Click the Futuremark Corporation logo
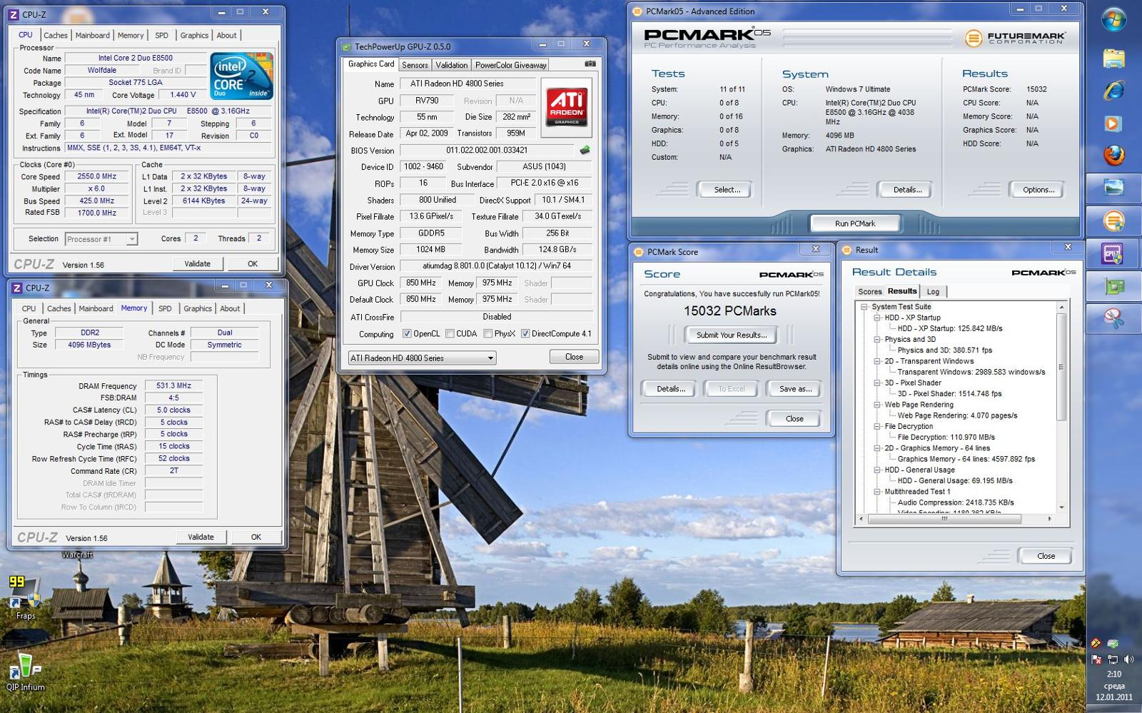Screen dimensions: 1142x713 1014,38
